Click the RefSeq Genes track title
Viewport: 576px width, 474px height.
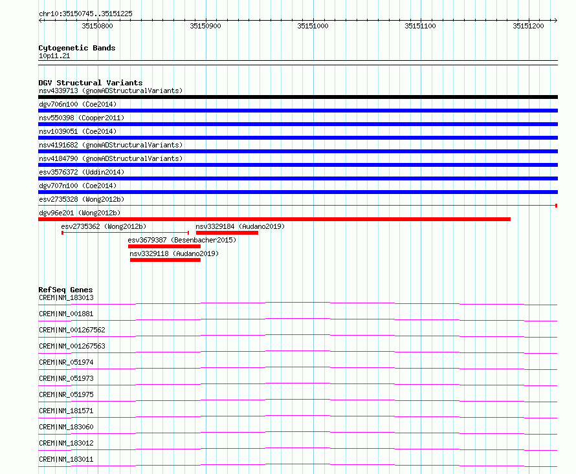(65, 290)
